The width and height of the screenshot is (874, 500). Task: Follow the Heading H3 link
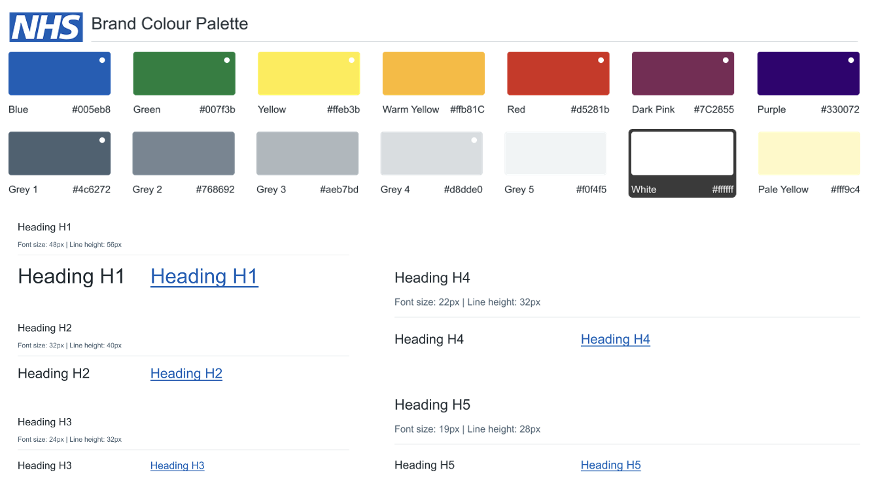(x=177, y=465)
